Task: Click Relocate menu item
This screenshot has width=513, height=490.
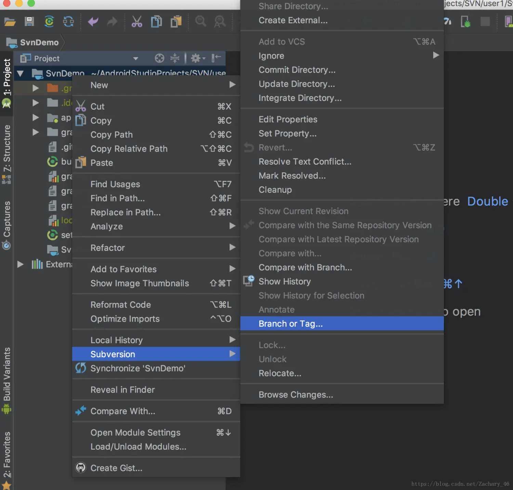Action: 342,373
